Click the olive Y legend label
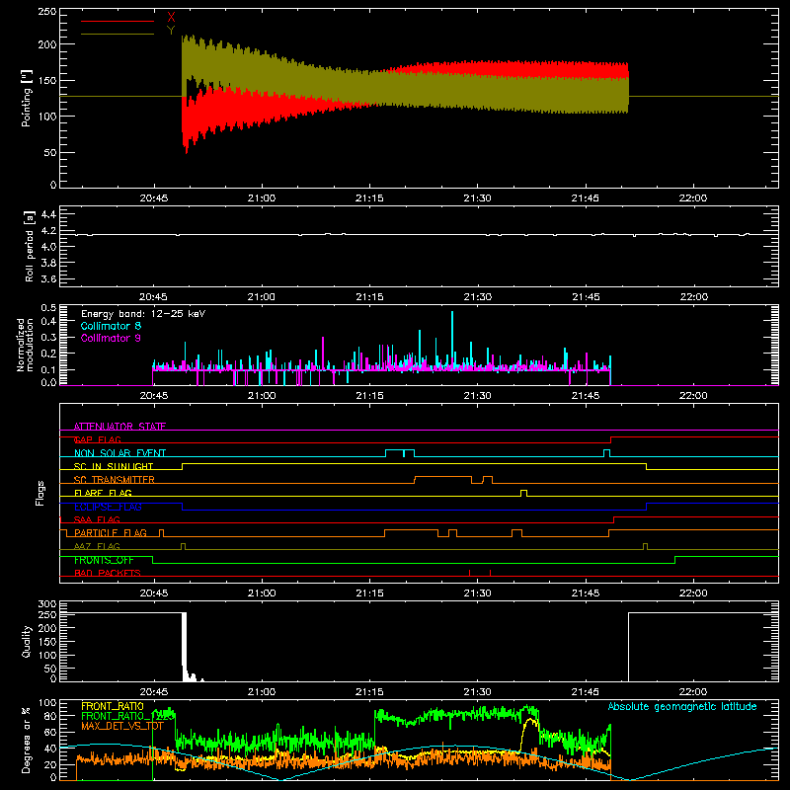 pyautogui.click(x=171, y=31)
